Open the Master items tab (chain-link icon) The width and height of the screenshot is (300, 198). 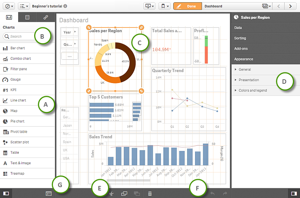point(46,17)
